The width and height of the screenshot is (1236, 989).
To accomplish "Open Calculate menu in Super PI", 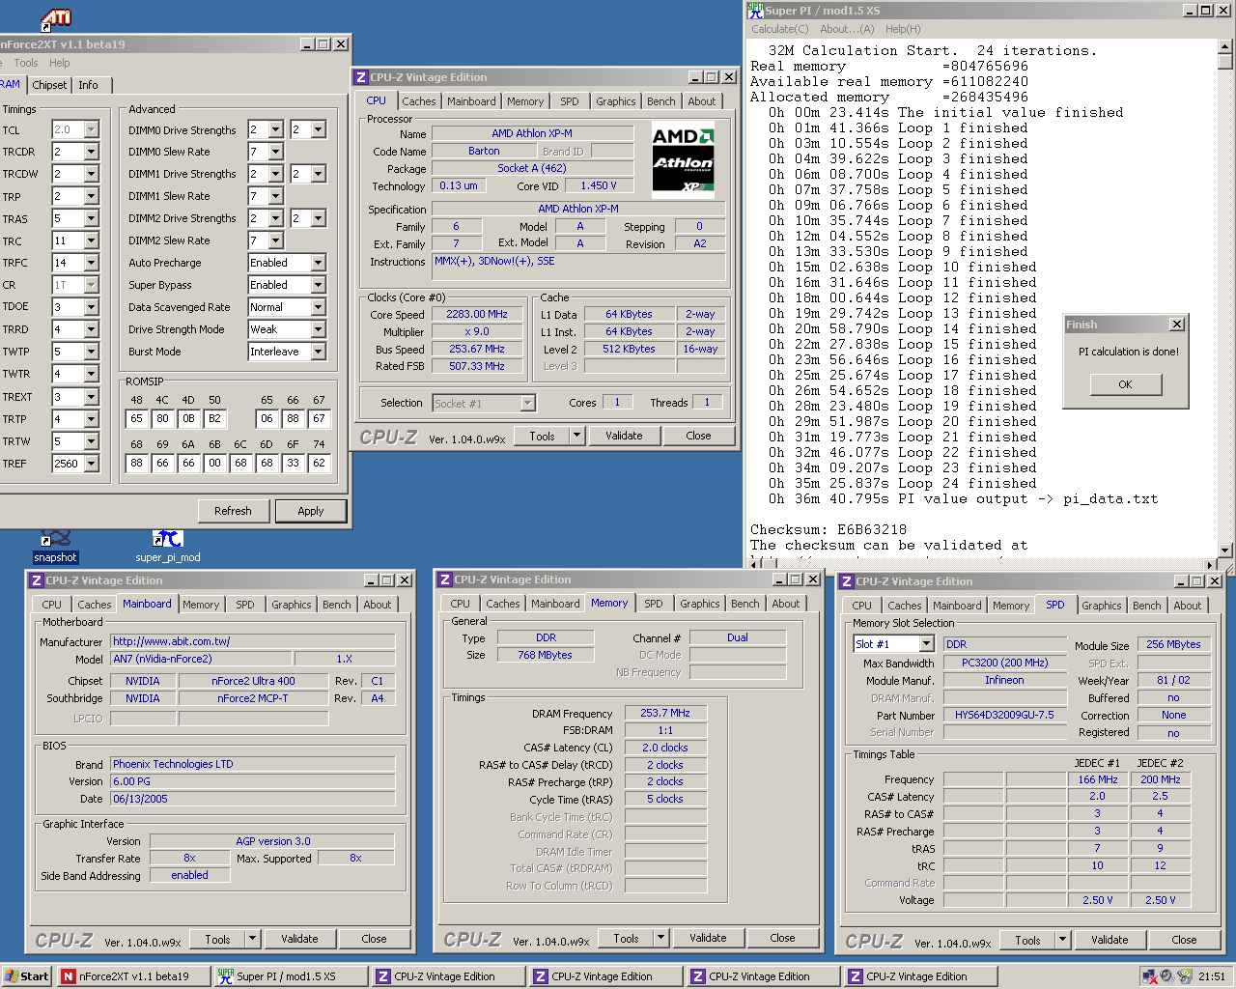I will click(780, 29).
